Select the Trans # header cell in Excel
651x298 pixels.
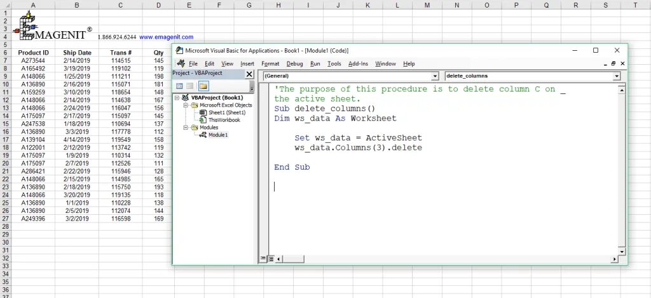click(x=121, y=53)
